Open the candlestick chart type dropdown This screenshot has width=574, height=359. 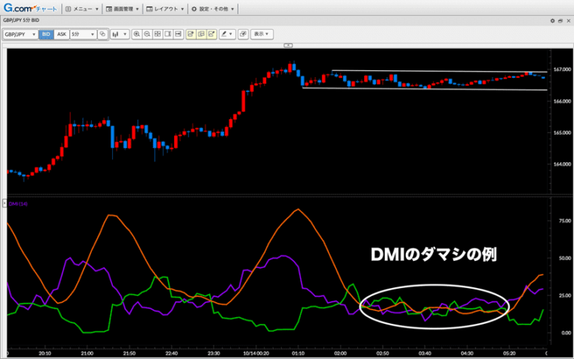pyautogui.click(x=120, y=34)
